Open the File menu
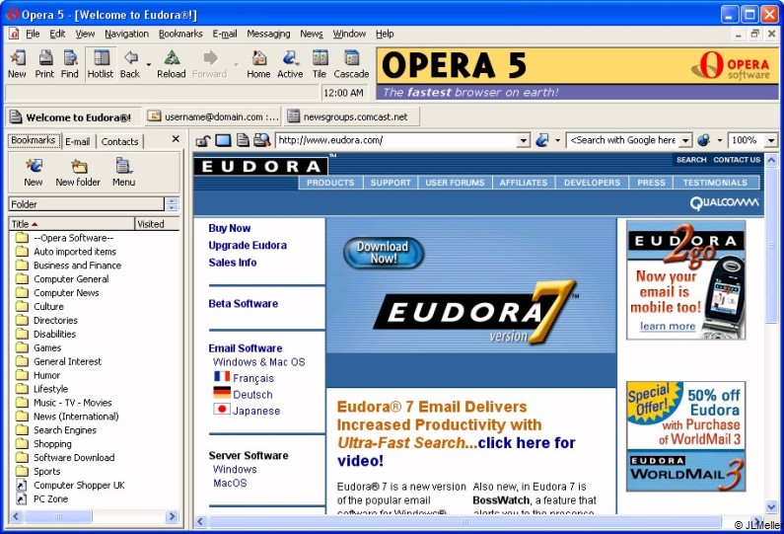This screenshot has width=784, height=534. tap(33, 34)
